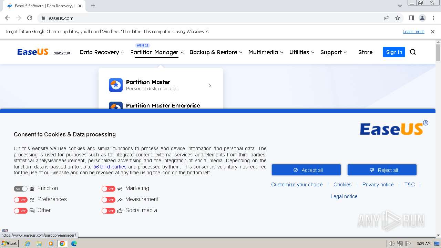The image size is (441, 248).
Task: Click the Other chat bubble icon
Action: (x=32, y=210)
